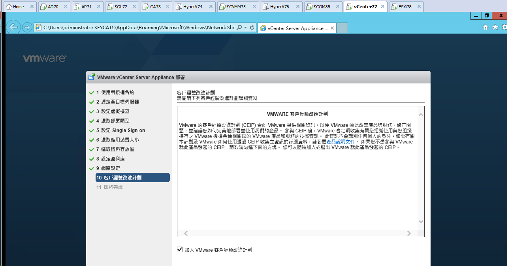
Task: Restore down the remote browser window
Action: click(x=486, y=16)
